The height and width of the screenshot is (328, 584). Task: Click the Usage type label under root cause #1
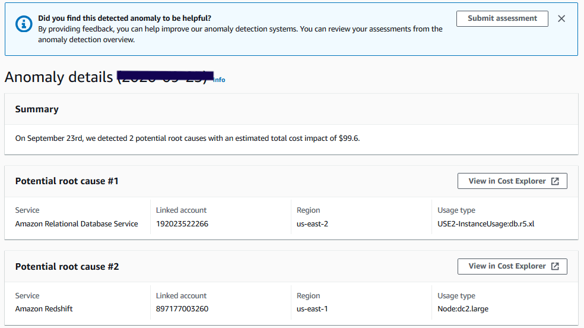456,210
